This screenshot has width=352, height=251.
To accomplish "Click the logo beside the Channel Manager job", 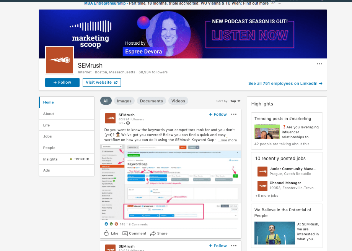I will (262, 186).
